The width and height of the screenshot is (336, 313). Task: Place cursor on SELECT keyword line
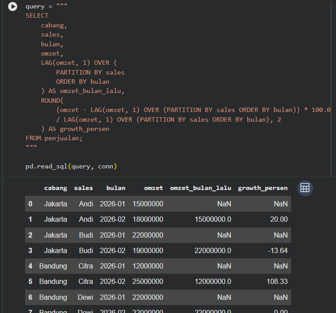click(37, 16)
